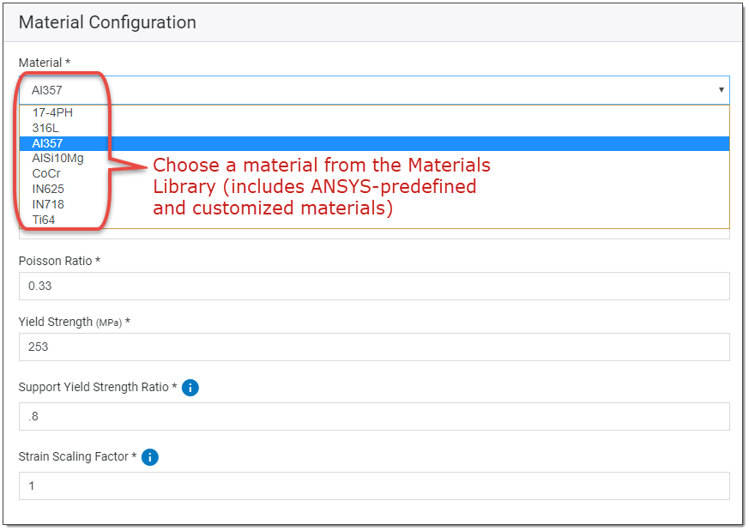Click inside the Yield Strength input field

point(369,347)
